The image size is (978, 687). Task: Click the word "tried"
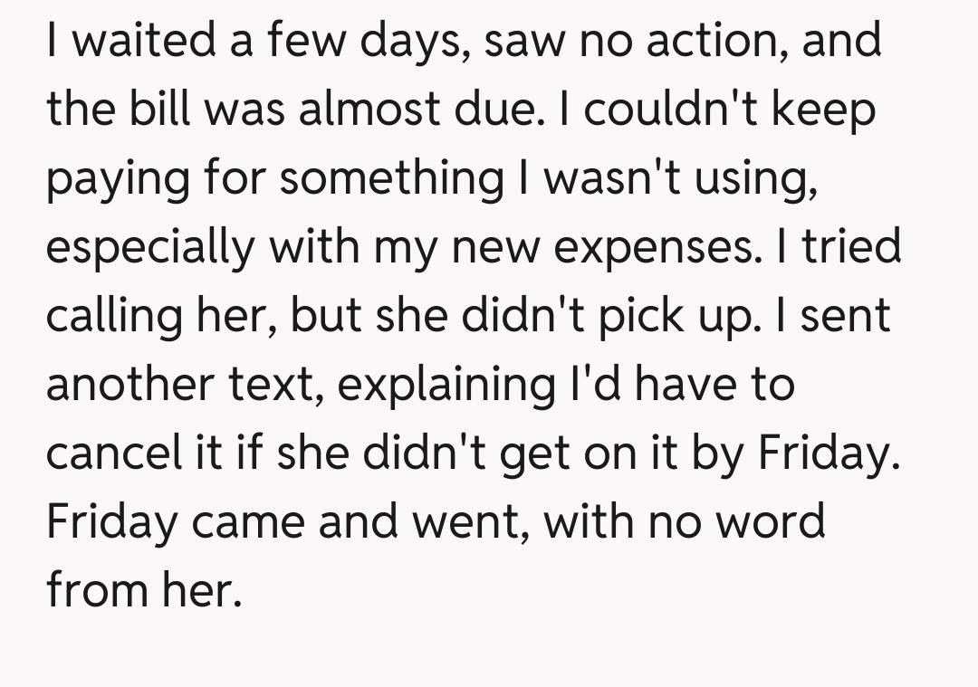tap(849, 248)
